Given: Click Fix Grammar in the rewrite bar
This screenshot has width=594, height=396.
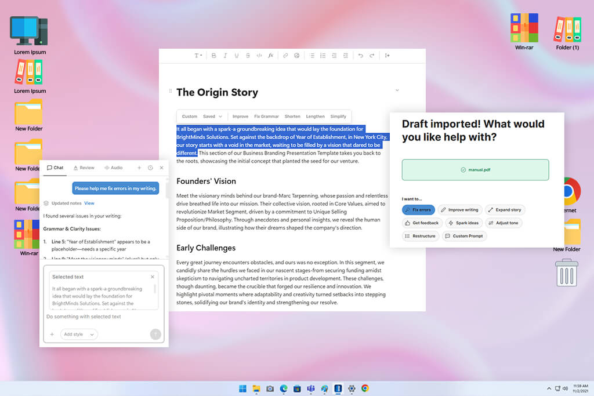Looking at the screenshot, I should click(266, 117).
